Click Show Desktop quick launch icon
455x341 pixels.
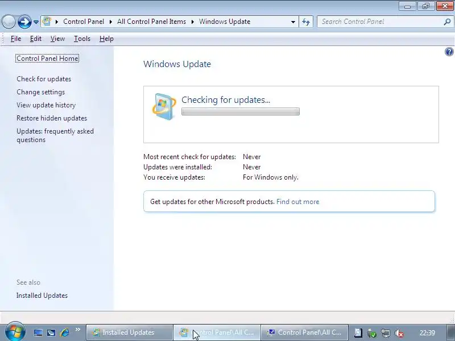38,332
